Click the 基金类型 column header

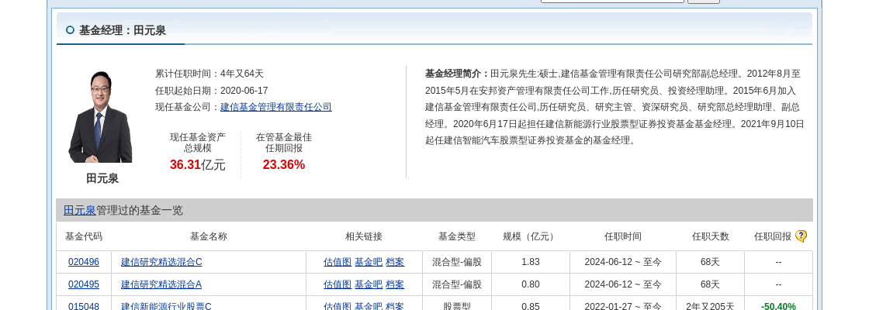click(457, 236)
